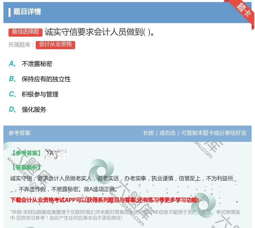Open the 会计从业资格 question bank tag

pyautogui.click(x=55, y=45)
